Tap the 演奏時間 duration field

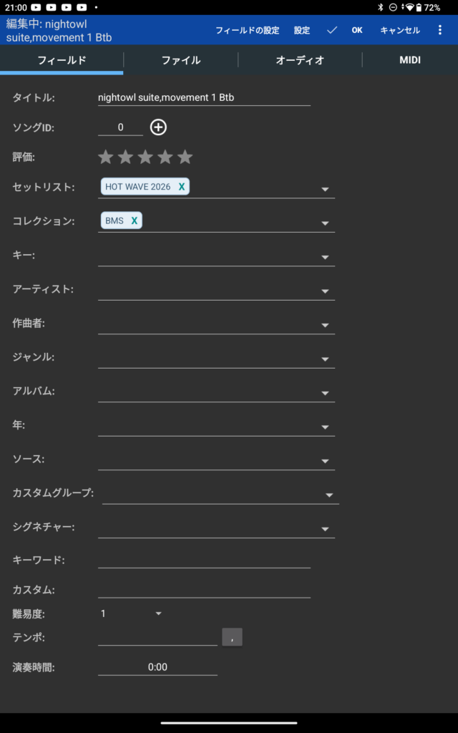coord(157,667)
